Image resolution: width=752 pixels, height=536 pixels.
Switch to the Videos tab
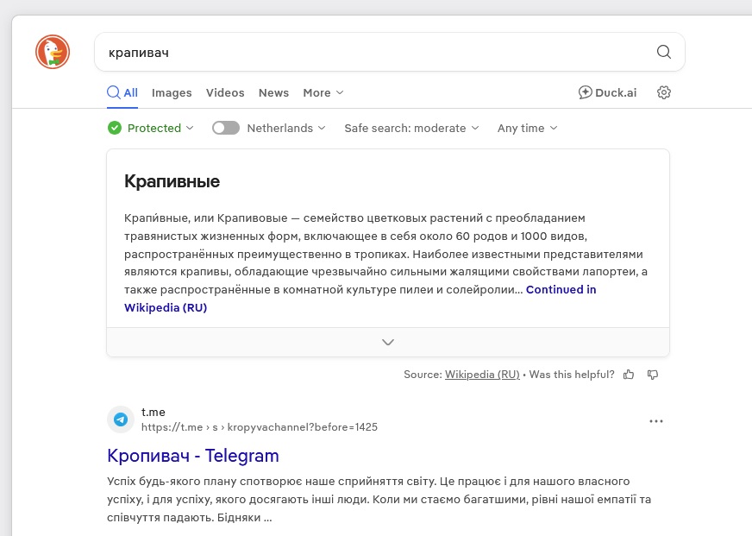pos(225,92)
